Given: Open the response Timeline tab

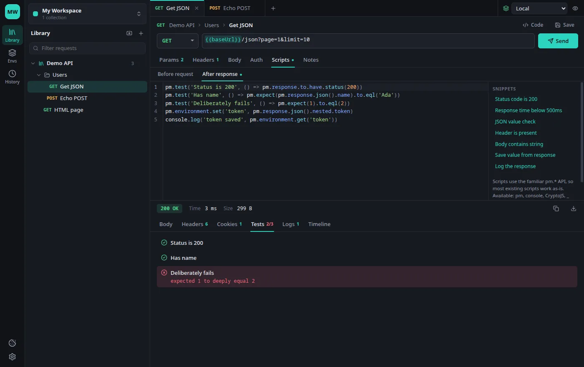Looking at the screenshot, I should 320,224.
